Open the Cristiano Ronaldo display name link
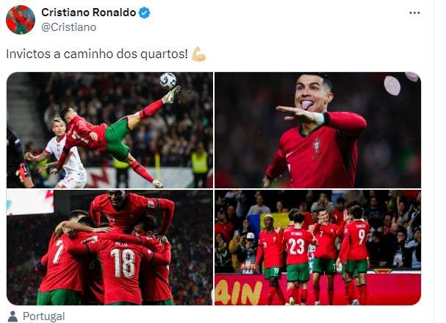The height and width of the screenshot is (323, 446). coord(88,13)
